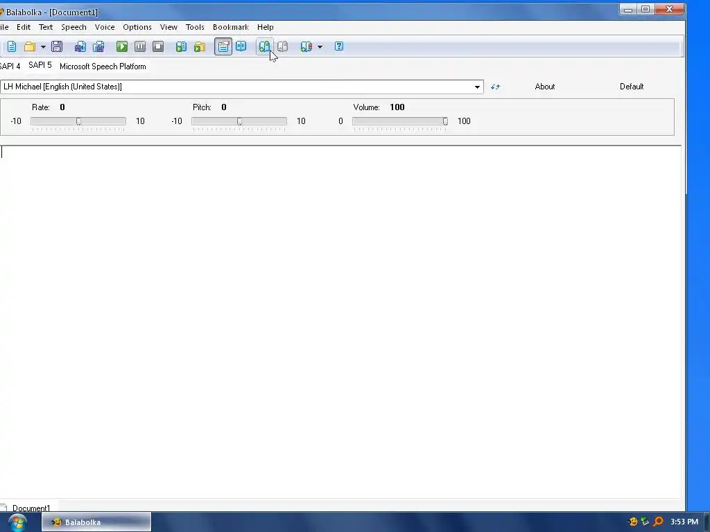Viewport: 710px width, 532px height.
Task: Open the Tools menu
Action: (195, 27)
